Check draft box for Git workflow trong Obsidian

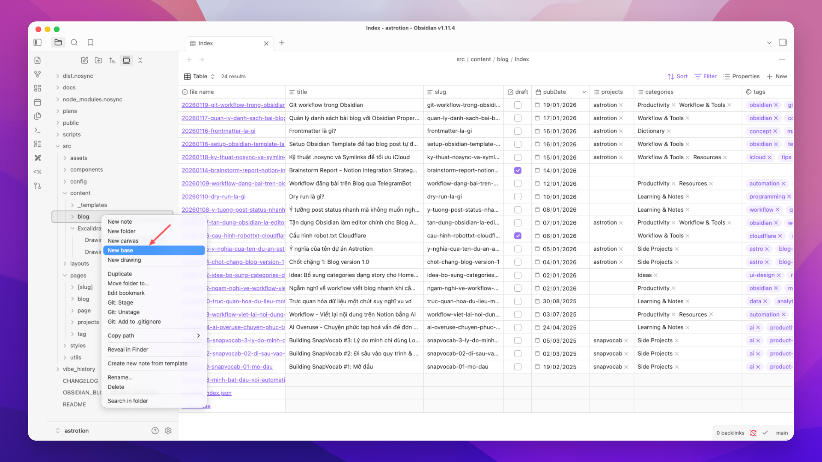518,105
